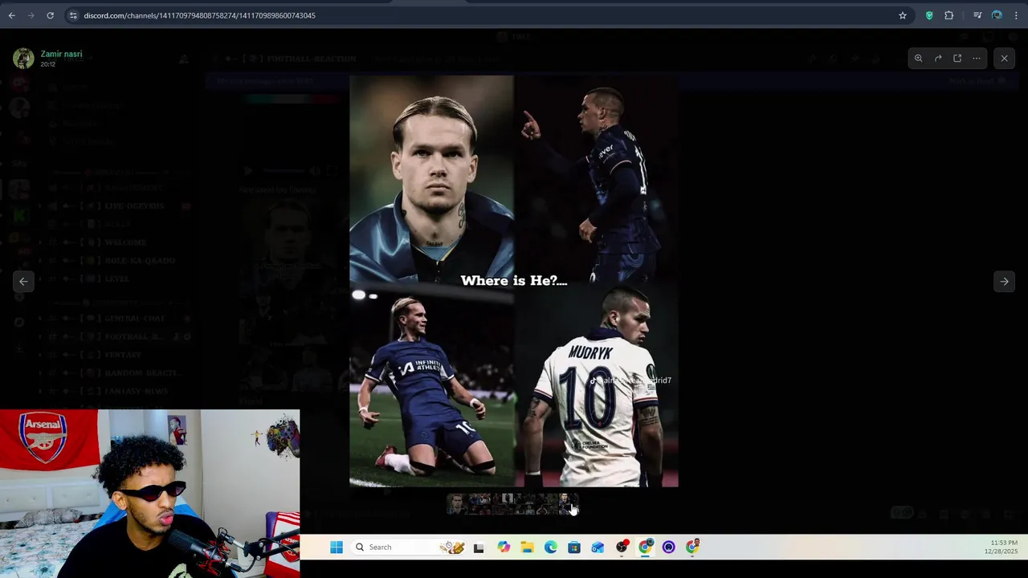Go to next image with right arrow
Viewport: 1028px width, 578px height.
[1004, 281]
